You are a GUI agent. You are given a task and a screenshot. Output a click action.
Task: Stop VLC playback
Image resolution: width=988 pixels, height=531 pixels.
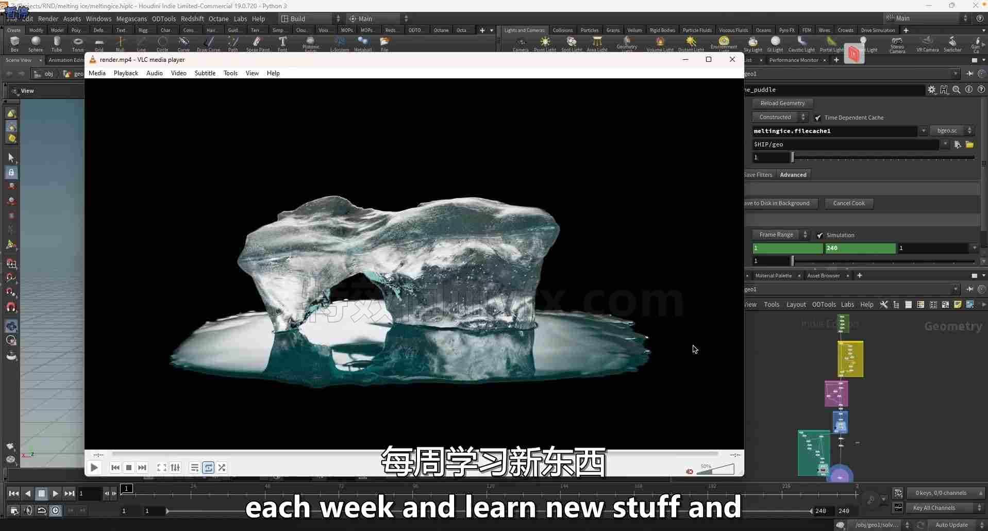[129, 468]
